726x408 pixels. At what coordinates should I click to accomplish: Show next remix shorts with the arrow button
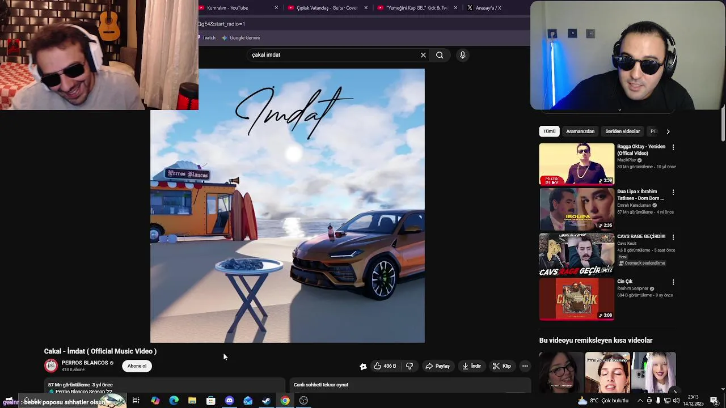pos(674,391)
